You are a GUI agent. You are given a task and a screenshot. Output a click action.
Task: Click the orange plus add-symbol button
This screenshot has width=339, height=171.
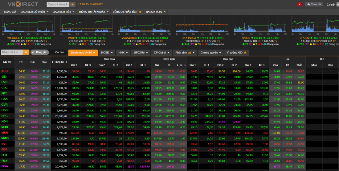coord(26,52)
